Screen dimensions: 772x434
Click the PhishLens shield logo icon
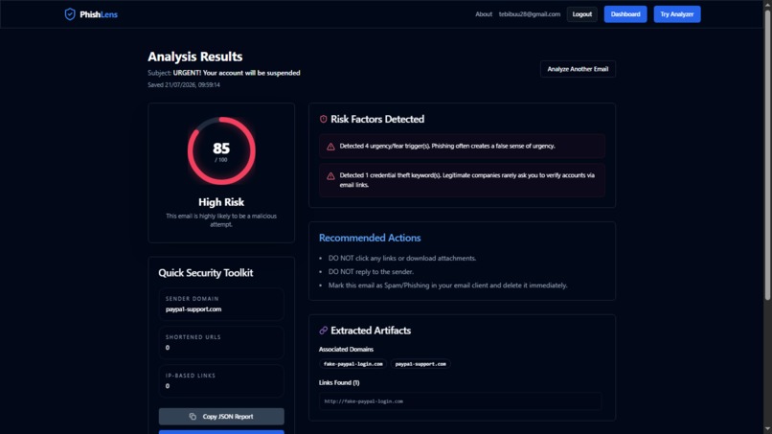70,14
